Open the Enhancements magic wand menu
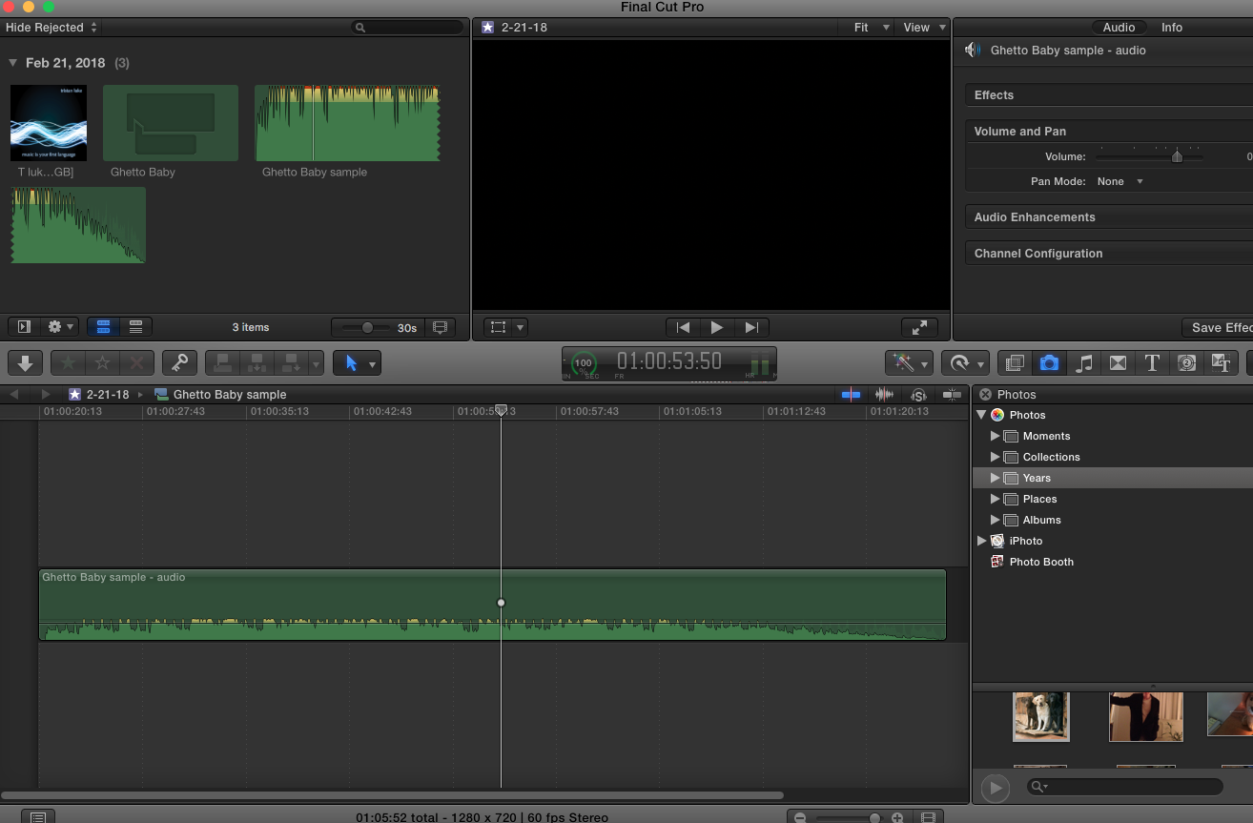The image size is (1253, 823). pos(909,362)
